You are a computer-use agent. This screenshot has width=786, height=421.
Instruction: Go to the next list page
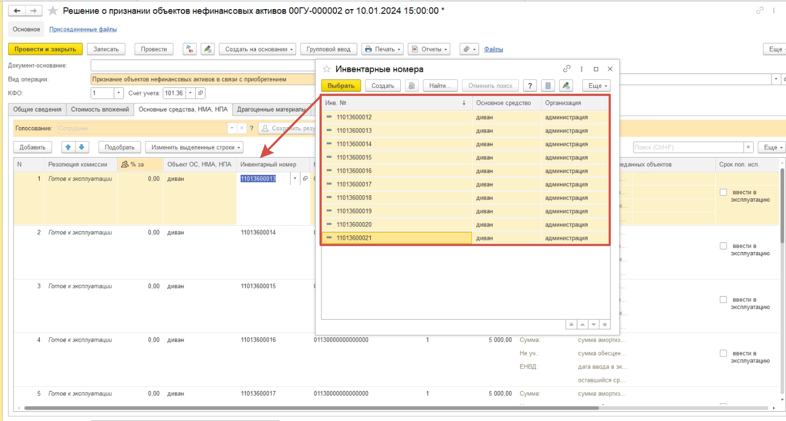click(x=594, y=324)
